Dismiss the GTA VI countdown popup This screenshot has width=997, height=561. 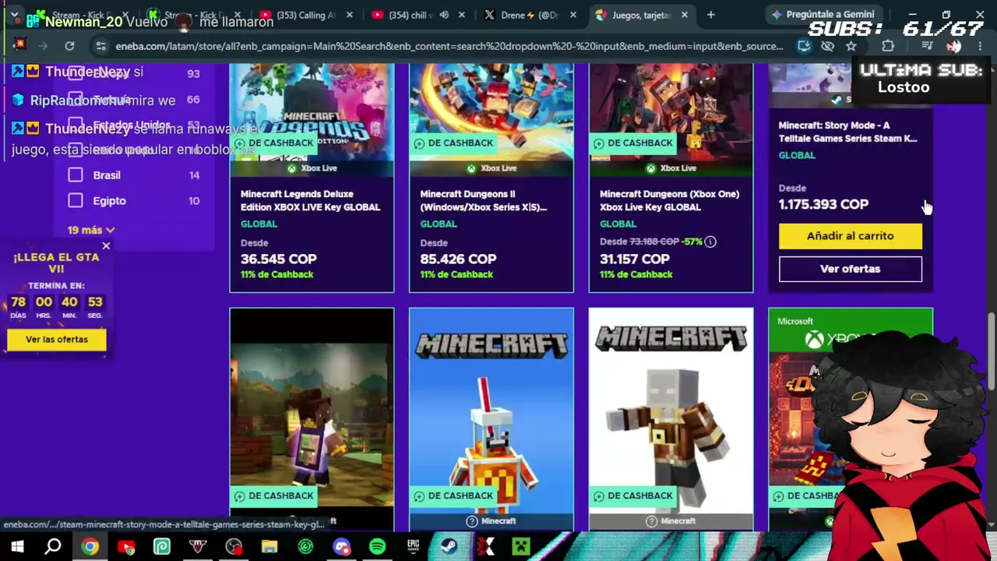point(106,245)
